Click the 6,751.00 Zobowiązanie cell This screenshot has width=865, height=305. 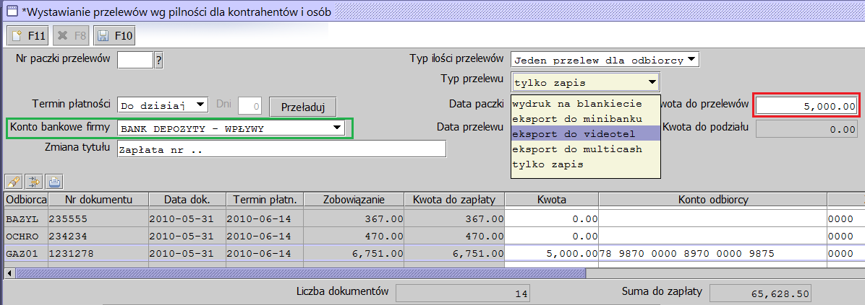point(354,253)
